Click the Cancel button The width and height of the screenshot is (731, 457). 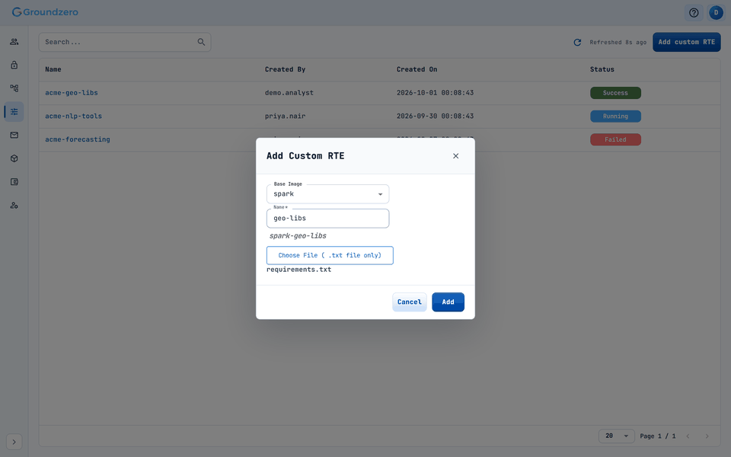[410, 302]
